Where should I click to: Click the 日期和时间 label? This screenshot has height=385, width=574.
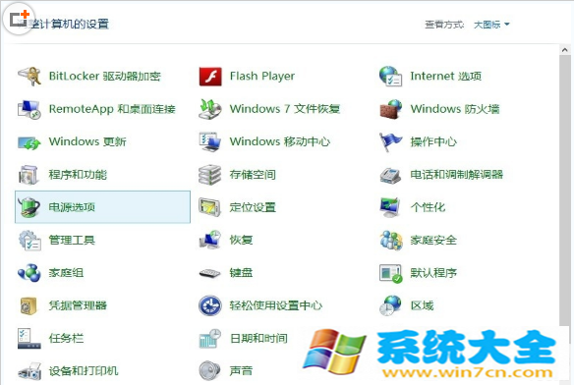click(x=258, y=338)
